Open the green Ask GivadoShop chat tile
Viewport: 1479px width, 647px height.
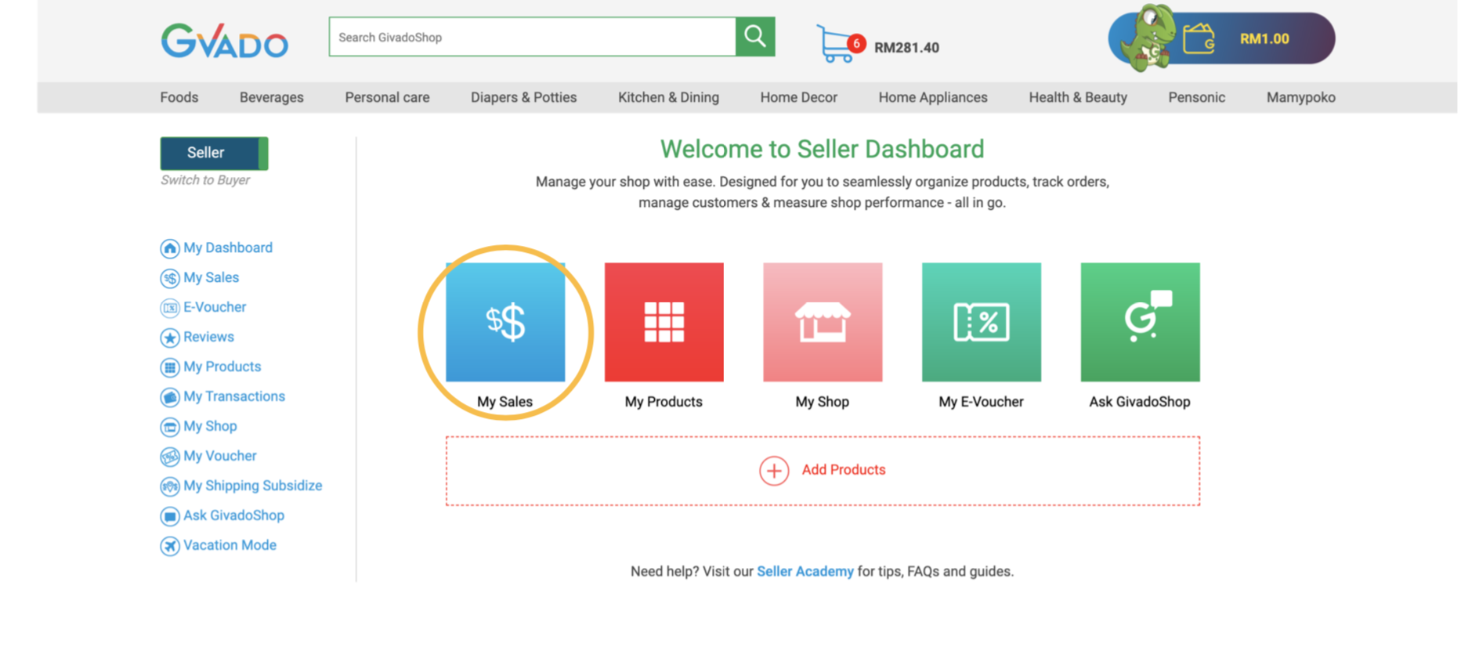[1140, 322]
